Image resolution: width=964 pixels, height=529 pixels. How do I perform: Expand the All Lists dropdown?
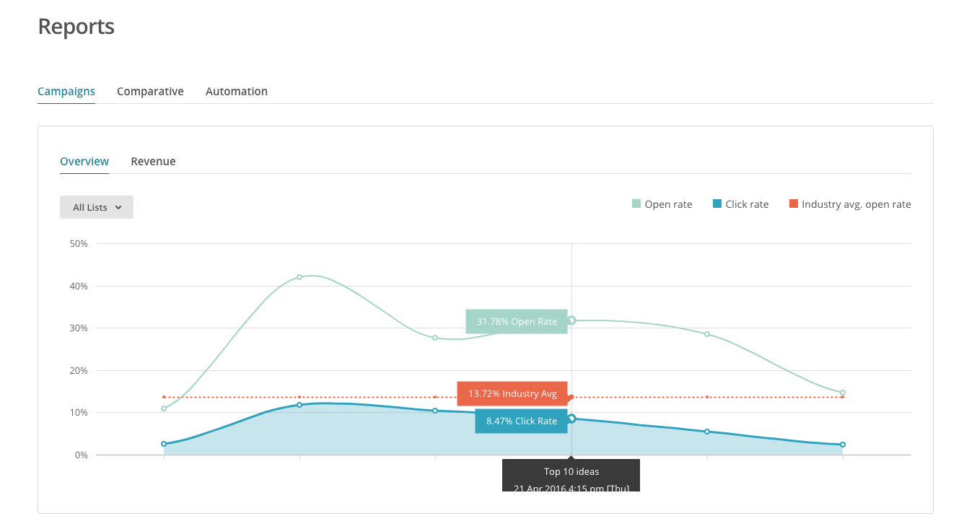pyautogui.click(x=96, y=207)
